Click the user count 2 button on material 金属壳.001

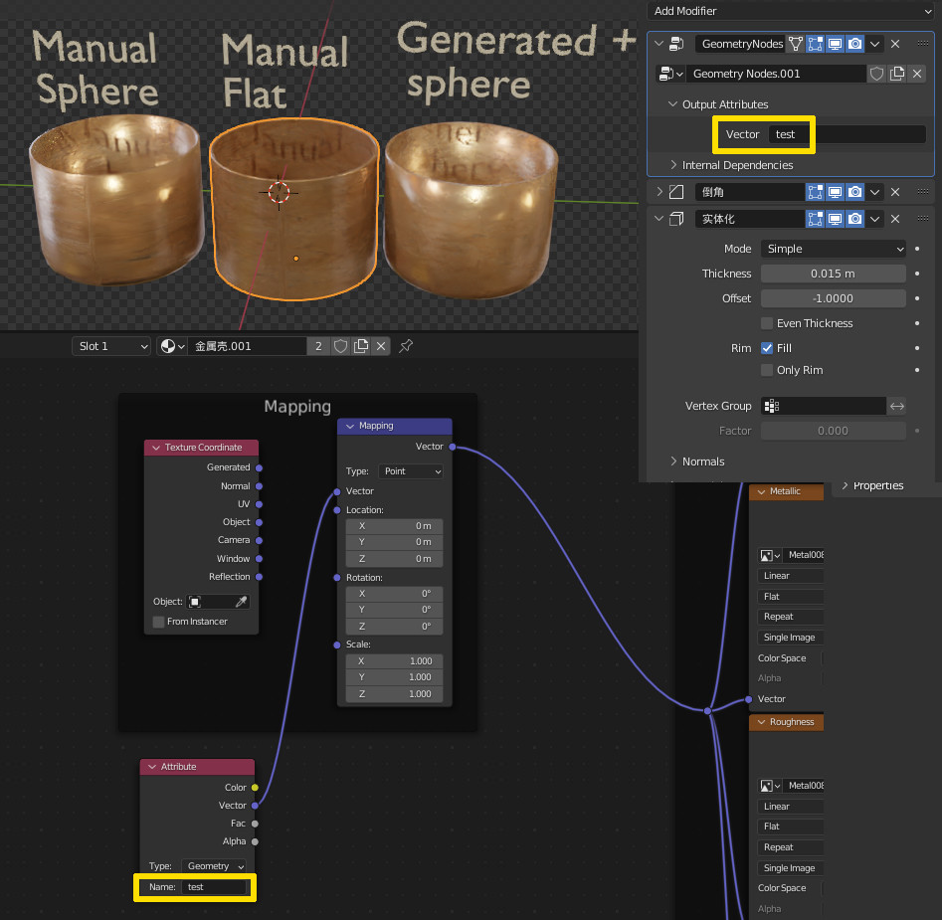pyautogui.click(x=318, y=345)
